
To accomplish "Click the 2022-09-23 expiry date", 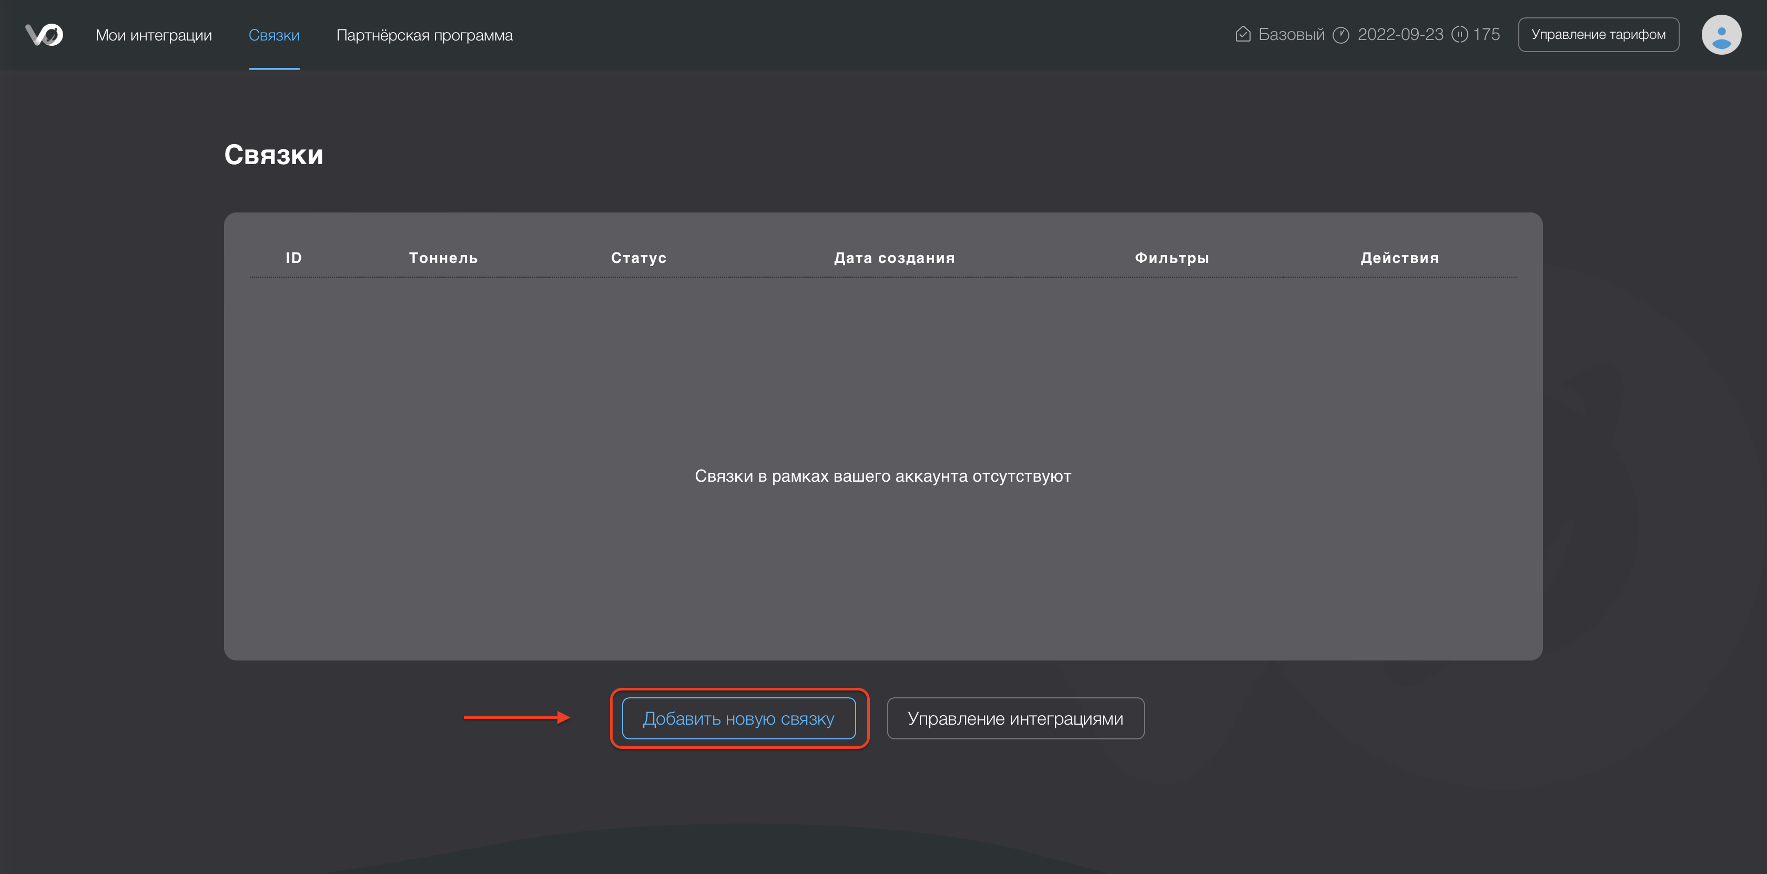I will coord(1400,34).
